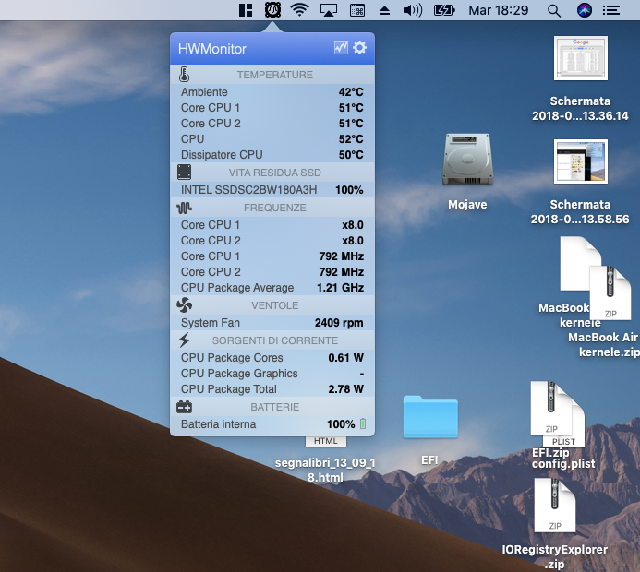Click the waveform icon beside FREQUENZE
The height and width of the screenshot is (572, 640).
pyautogui.click(x=184, y=208)
